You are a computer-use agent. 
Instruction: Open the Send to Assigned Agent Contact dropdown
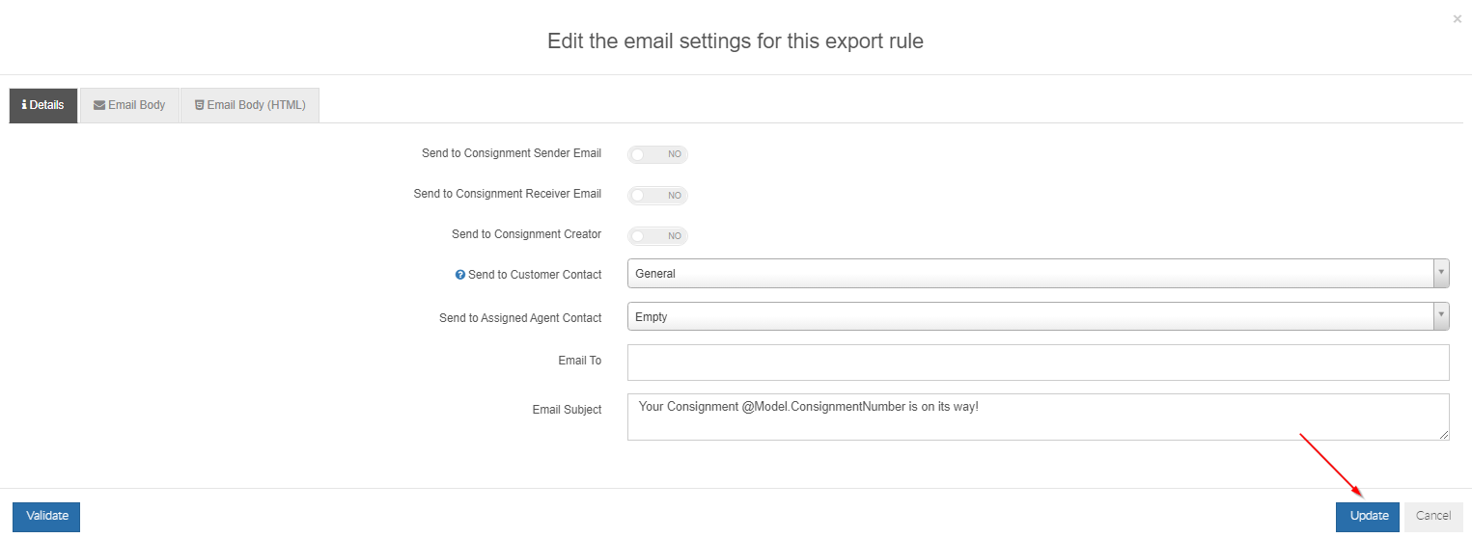1038,317
